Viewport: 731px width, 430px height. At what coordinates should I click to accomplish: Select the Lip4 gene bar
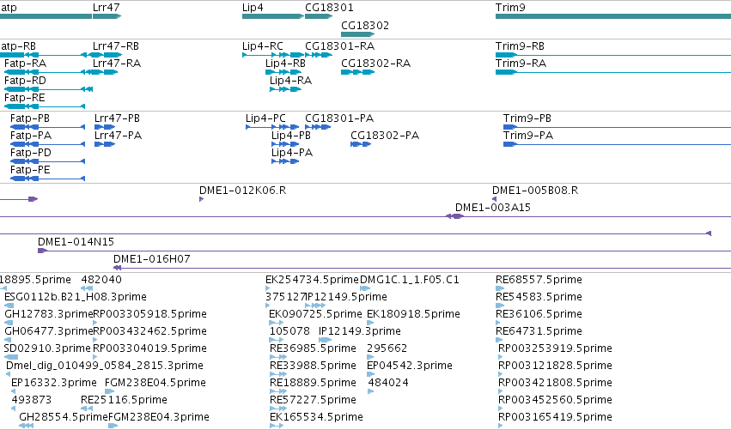click(273, 16)
